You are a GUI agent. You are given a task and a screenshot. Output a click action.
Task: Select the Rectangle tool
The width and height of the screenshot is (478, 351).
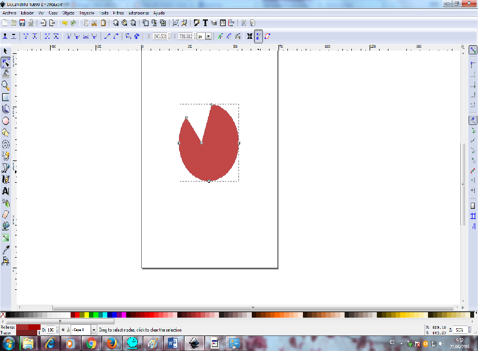pyautogui.click(x=6, y=97)
